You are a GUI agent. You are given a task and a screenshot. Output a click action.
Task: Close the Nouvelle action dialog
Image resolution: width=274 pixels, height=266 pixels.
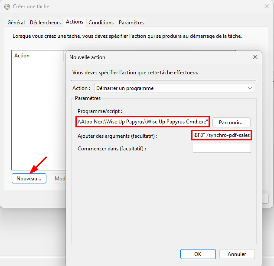pos(255,57)
